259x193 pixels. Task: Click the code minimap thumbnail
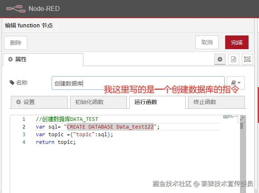[x=228, y=117]
